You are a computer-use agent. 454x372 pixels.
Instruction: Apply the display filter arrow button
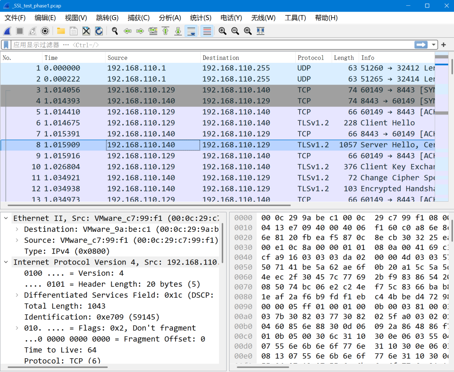click(x=421, y=45)
